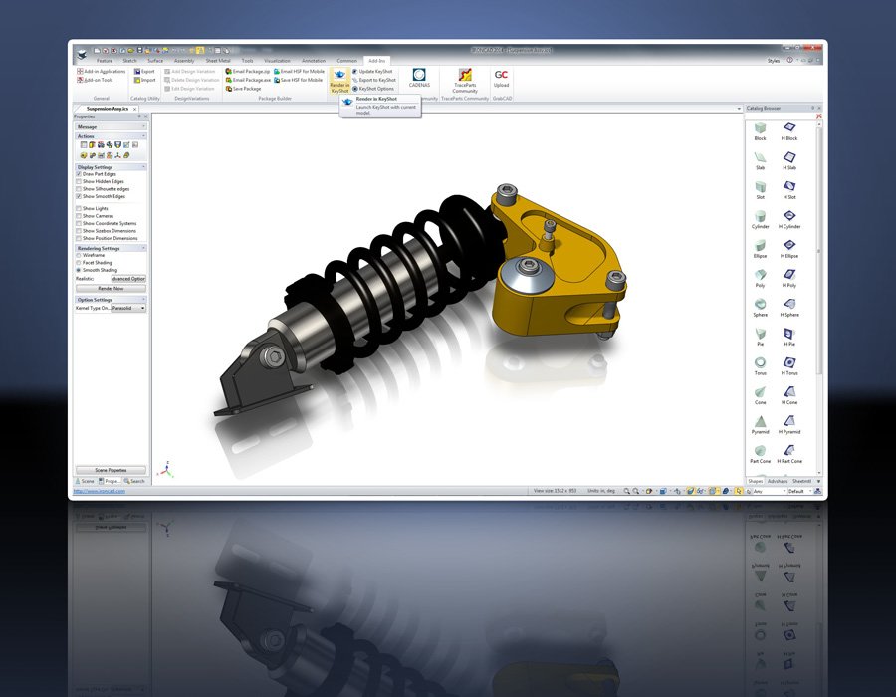Select the Part Cone shape in catalog
This screenshot has width=896, height=697.
point(760,454)
